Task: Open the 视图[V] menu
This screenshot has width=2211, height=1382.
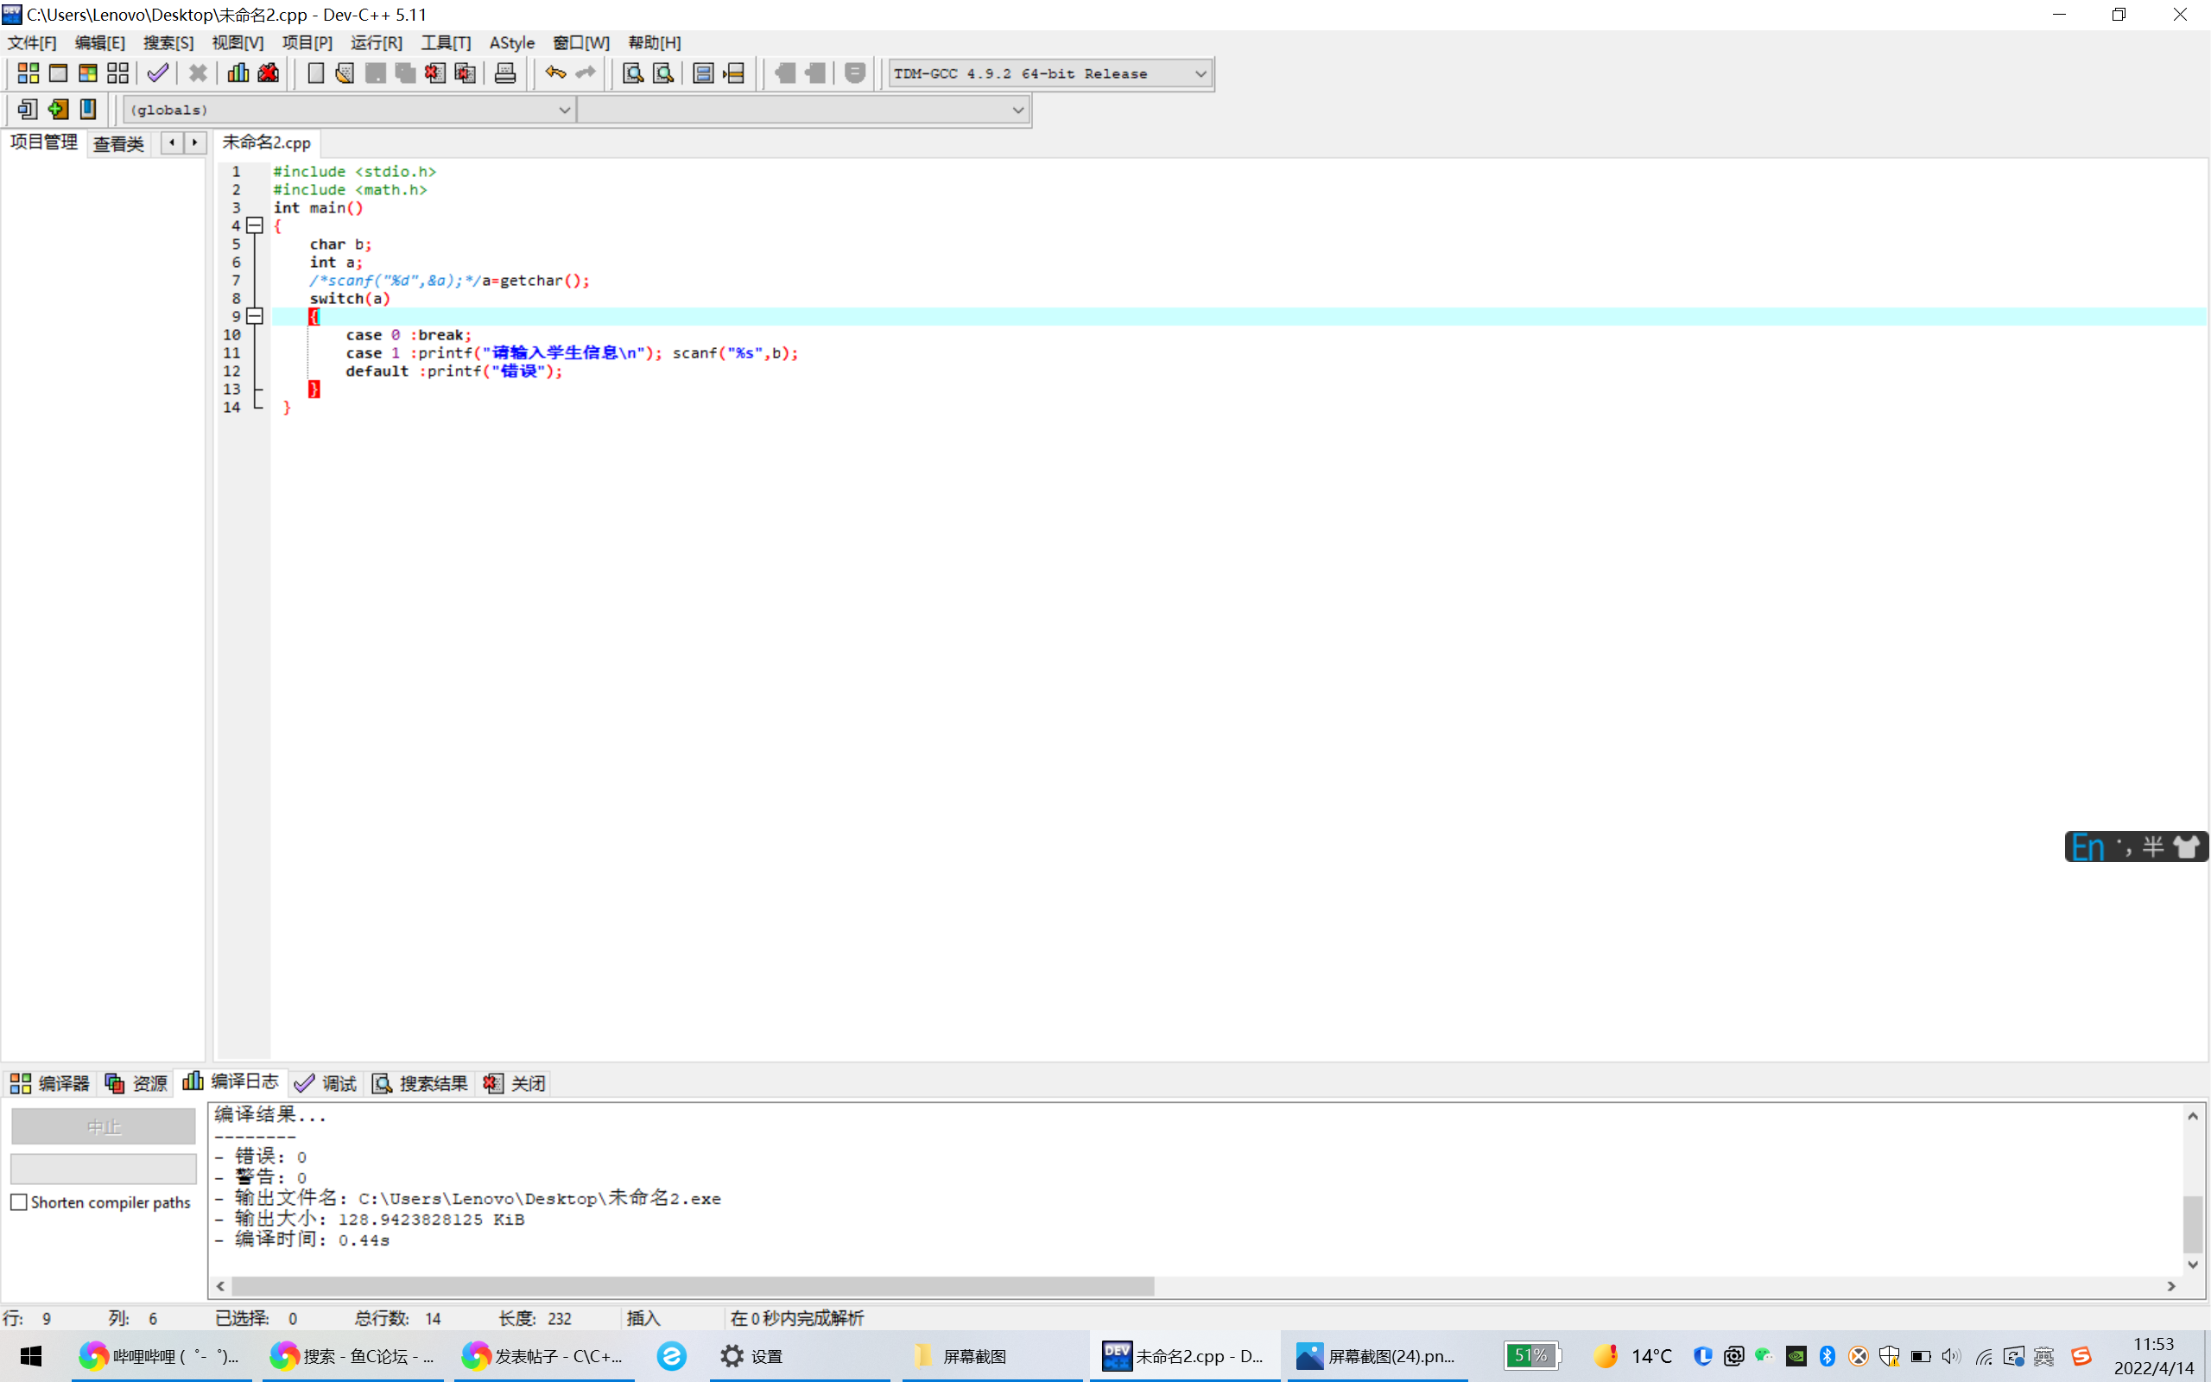Action: (x=238, y=43)
